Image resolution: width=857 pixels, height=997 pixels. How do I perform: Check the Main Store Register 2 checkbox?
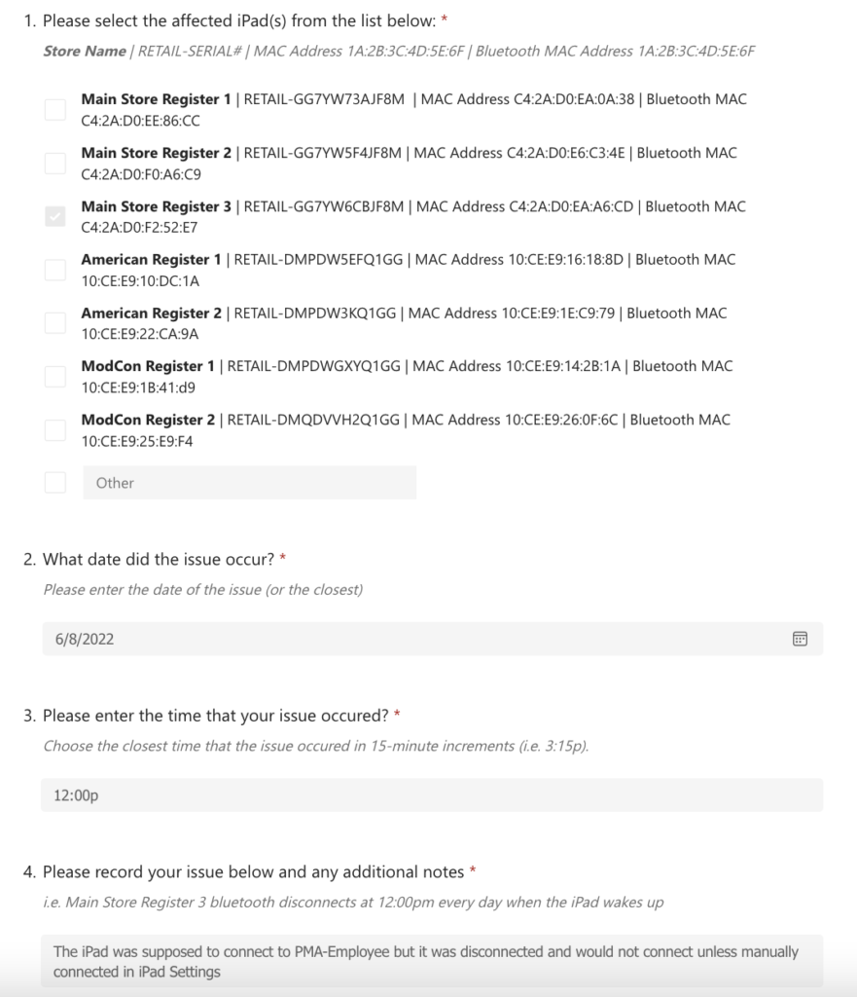(x=55, y=164)
